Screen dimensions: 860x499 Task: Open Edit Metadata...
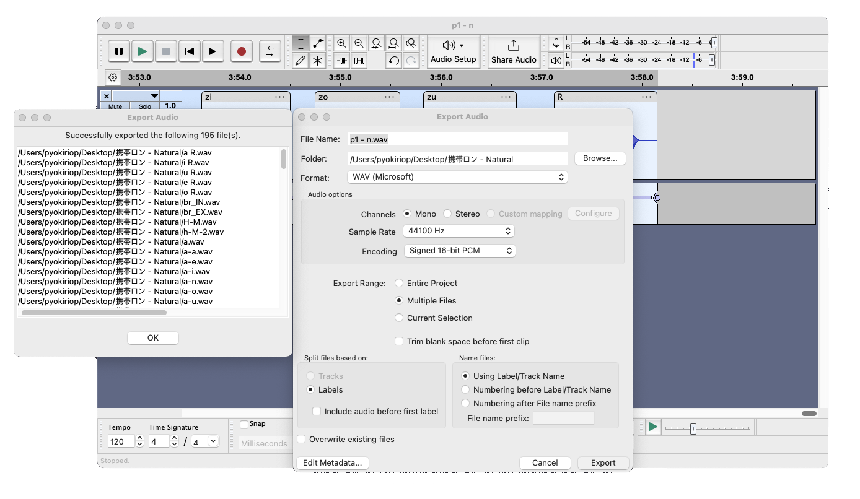(333, 462)
